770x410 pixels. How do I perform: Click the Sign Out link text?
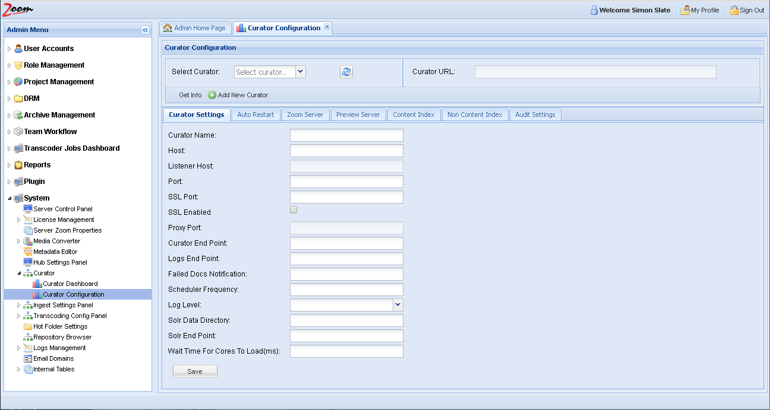pos(752,10)
